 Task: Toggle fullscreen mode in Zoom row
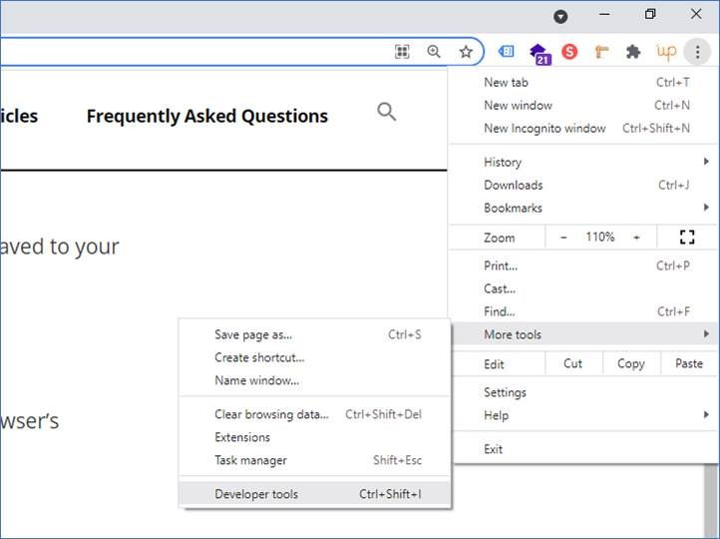686,238
